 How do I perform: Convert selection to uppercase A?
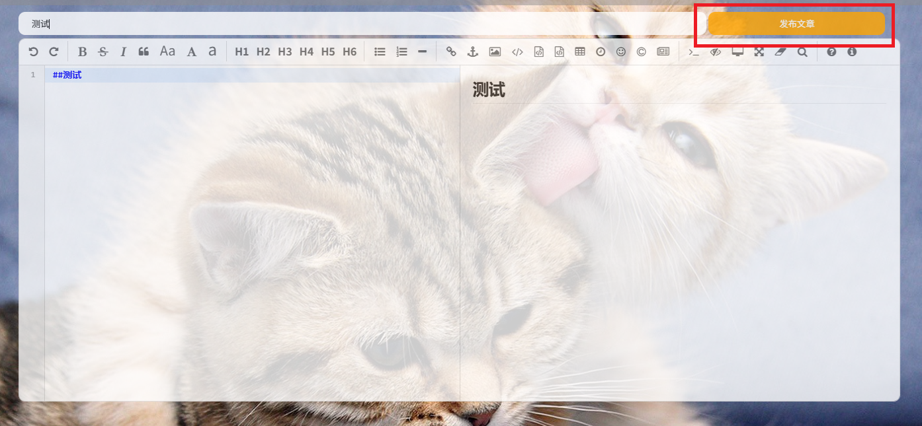[192, 52]
